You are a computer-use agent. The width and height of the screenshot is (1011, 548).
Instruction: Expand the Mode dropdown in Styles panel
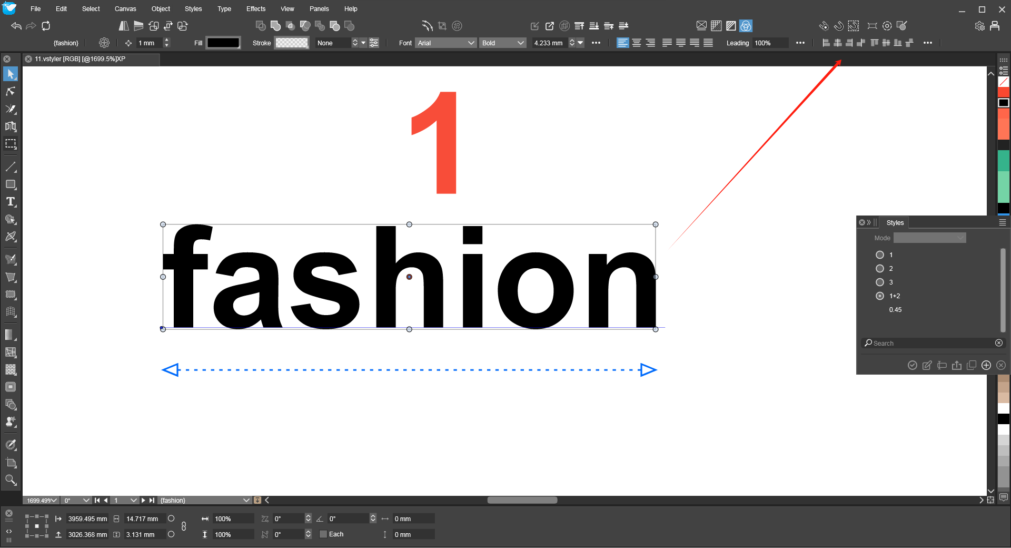tap(929, 238)
